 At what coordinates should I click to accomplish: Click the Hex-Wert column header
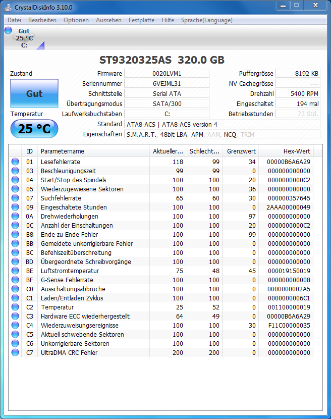[x=286, y=151]
